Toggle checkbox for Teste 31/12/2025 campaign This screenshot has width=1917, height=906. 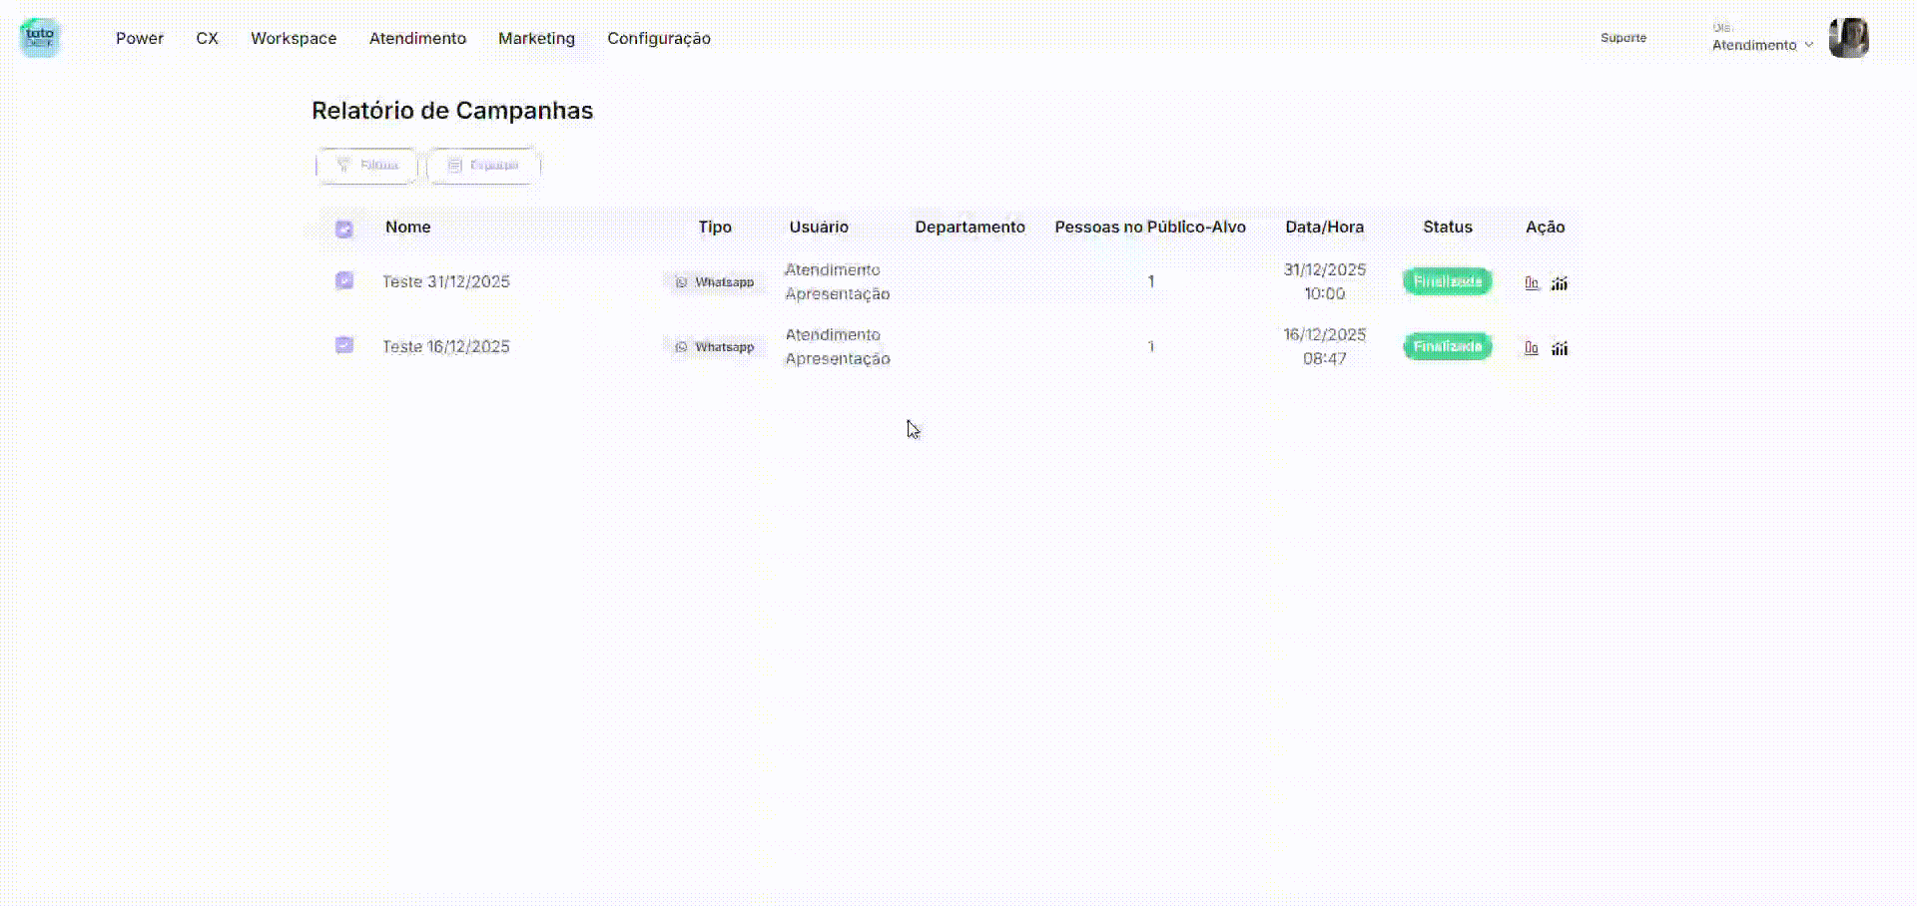(344, 280)
